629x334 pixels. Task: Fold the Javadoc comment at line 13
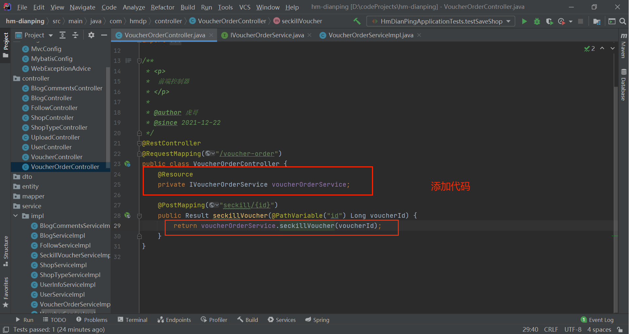(x=139, y=61)
